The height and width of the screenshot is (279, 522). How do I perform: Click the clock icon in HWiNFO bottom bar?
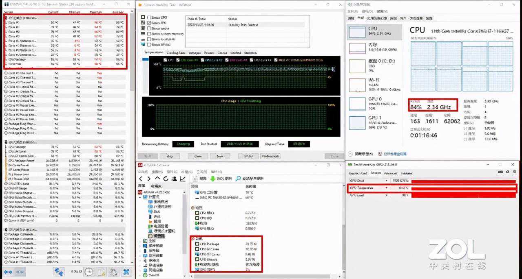coord(88,272)
